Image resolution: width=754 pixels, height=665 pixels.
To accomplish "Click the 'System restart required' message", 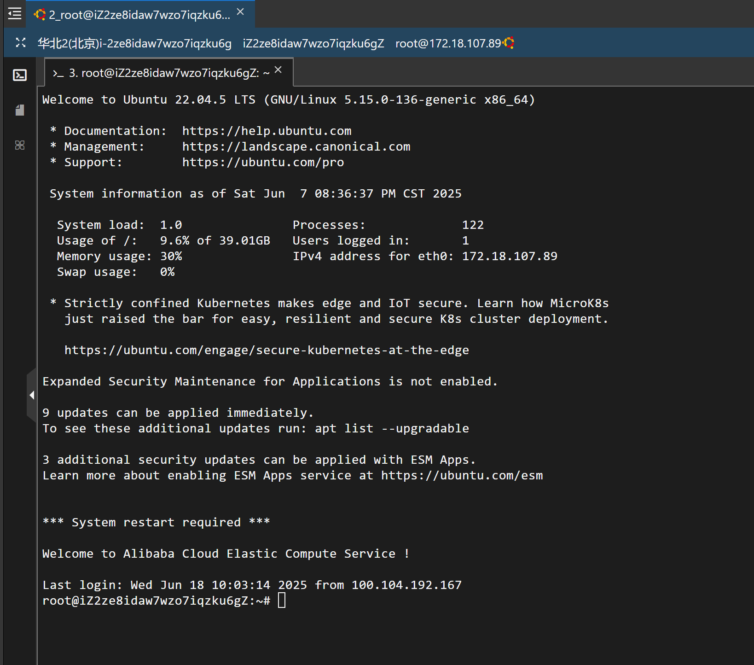I will (x=156, y=522).
